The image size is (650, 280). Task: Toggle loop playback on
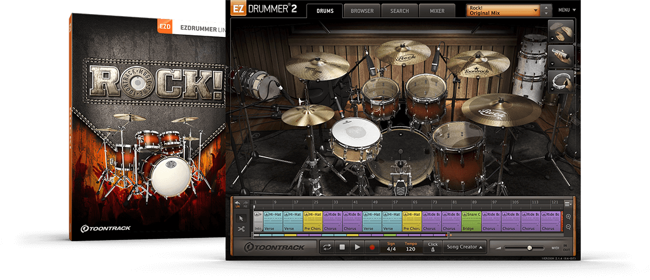327,247
